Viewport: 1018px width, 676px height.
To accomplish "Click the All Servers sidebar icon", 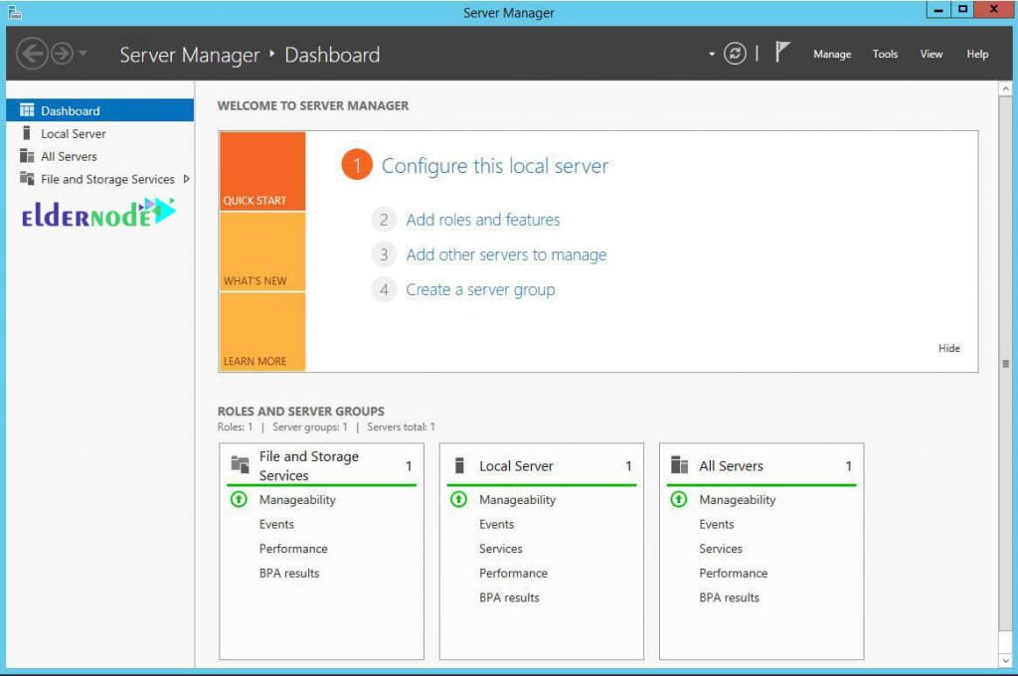I will [x=29, y=155].
